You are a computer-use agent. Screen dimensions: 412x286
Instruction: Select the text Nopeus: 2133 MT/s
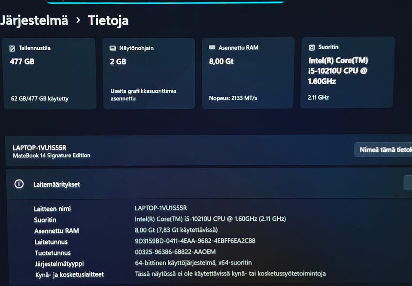coord(233,98)
